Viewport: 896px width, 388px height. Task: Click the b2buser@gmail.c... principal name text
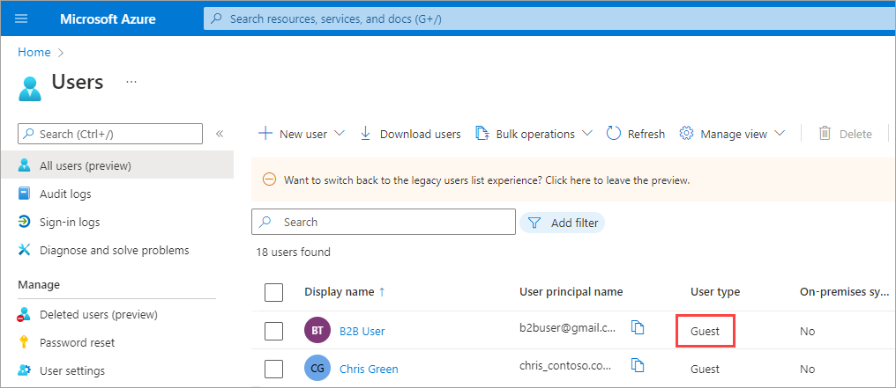[x=567, y=327]
